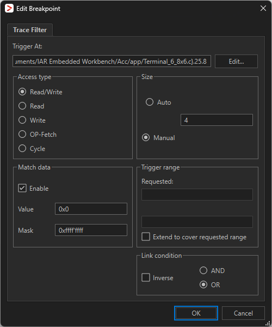Open the Edit... trigger location button
Screen dimensions: 272x327
(236, 61)
